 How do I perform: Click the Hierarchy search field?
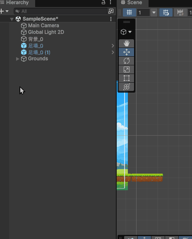pos(61,11)
